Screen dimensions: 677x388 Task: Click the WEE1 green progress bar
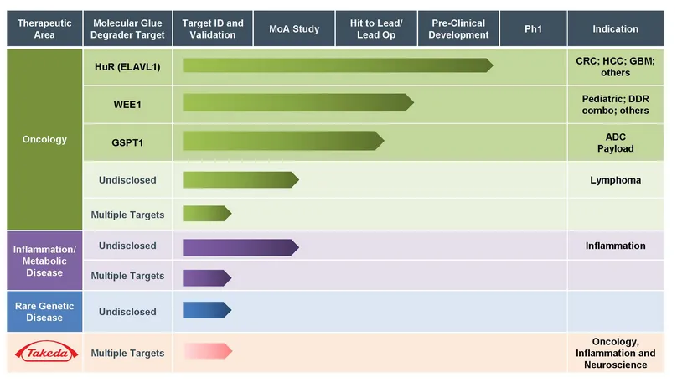(297, 102)
